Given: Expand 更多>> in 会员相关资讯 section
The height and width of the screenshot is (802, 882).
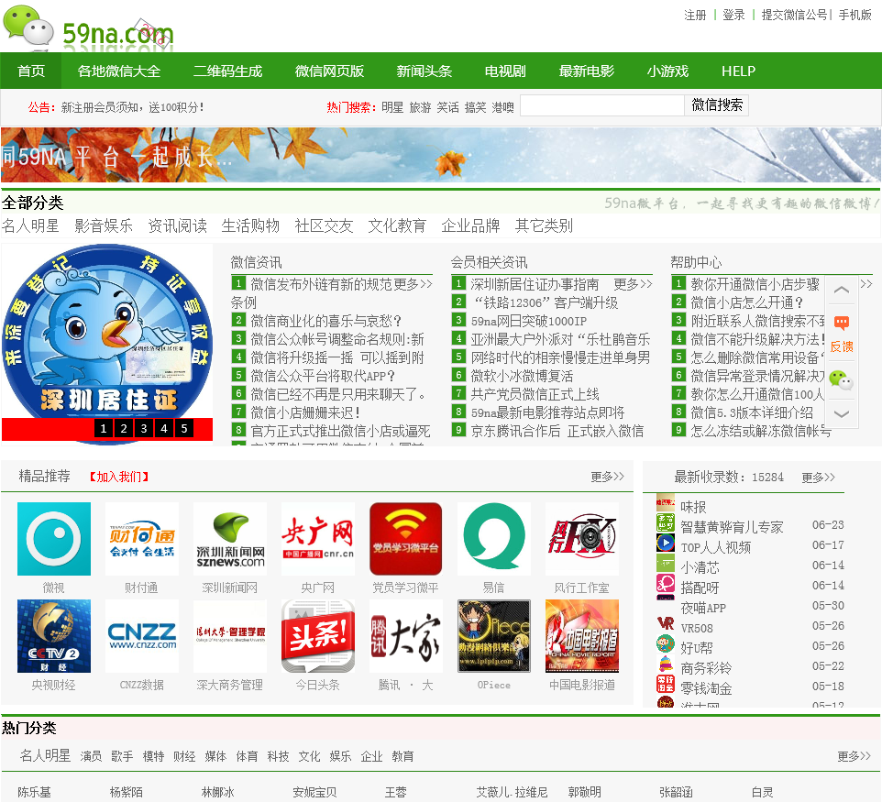Looking at the screenshot, I should (x=633, y=284).
